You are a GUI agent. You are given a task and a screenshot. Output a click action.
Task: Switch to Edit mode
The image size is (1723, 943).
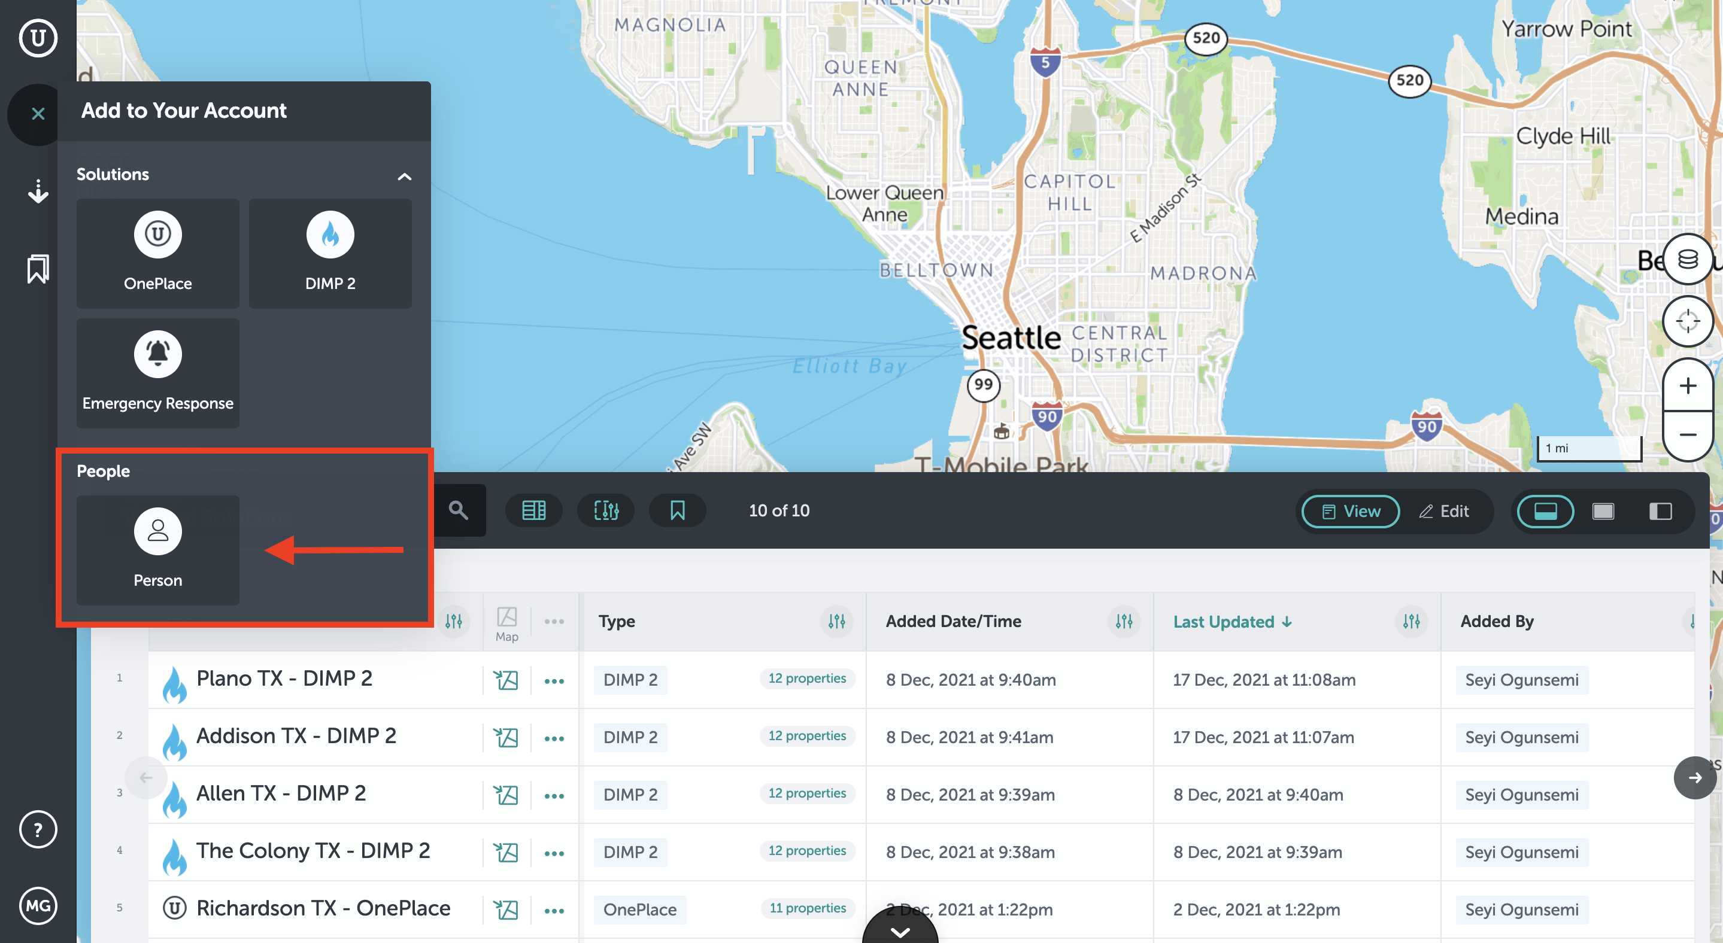click(1443, 511)
